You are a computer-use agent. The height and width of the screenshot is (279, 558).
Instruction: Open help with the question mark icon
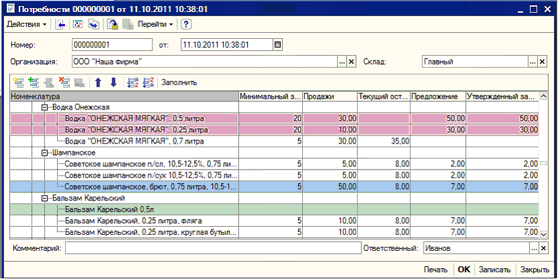click(187, 25)
